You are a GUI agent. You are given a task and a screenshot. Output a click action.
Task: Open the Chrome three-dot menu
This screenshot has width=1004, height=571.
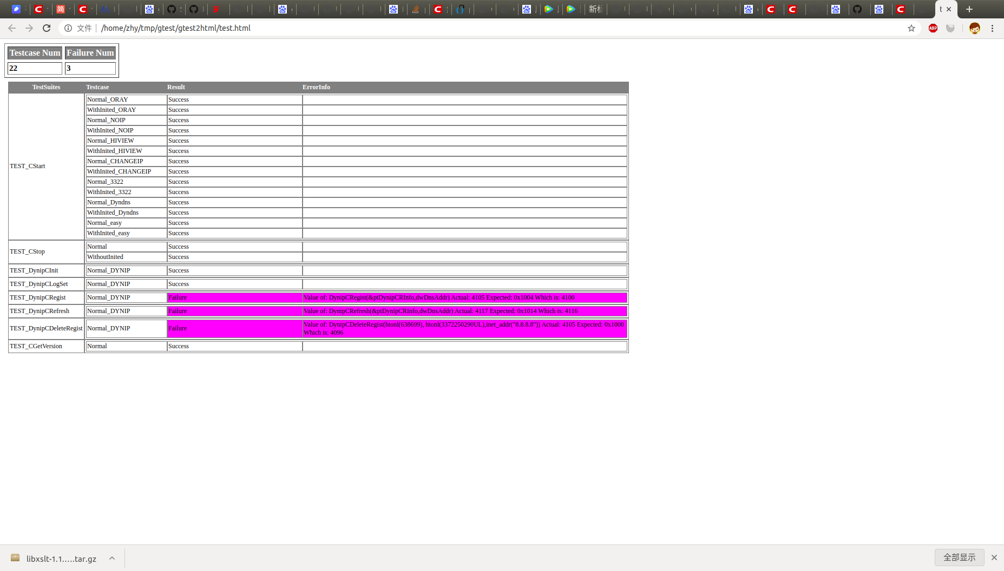pos(992,28)
